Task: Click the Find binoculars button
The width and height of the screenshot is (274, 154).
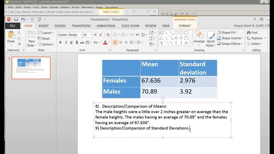Action: click(252, 33)
